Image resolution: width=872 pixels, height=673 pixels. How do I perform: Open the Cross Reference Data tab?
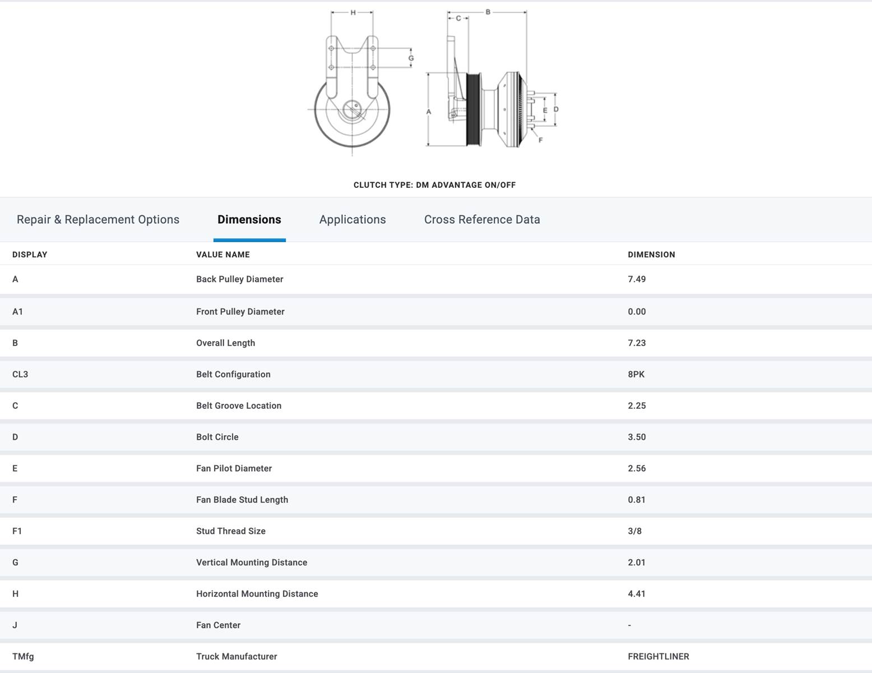pyautogui.click(x=482, y=220)
